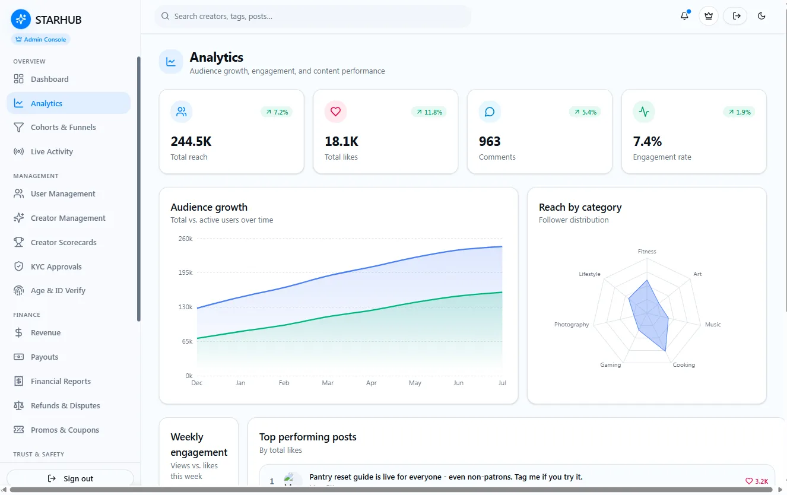Viewport: 787px width, 495px height.
Task: Click the Payouts banknote icon
Action: coord(19,357)
